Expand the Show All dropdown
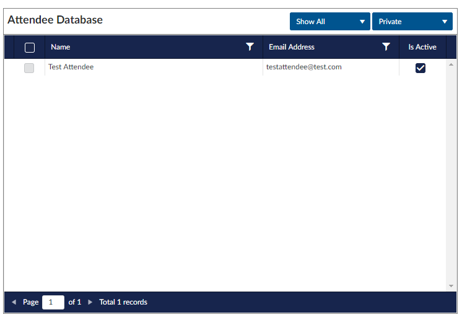The width and height of the screenshot is (462, 325). click(329, 22)
